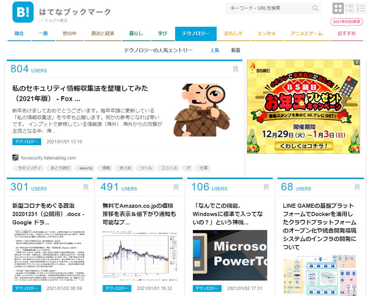Open the BS朝日 お年玉 campaign banner

[x=303, y=107]
